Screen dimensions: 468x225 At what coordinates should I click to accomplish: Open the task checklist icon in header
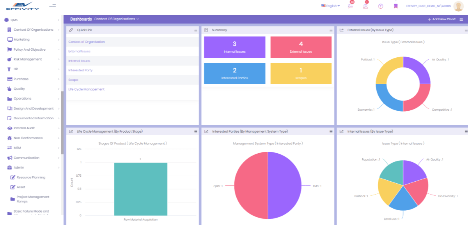(350, 6)
